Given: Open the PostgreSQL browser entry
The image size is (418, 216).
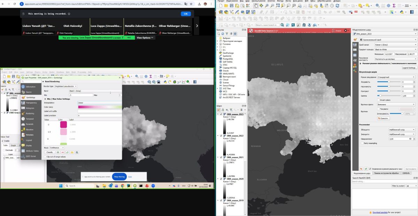Looking at the screenshot, I should pos(228,59).
